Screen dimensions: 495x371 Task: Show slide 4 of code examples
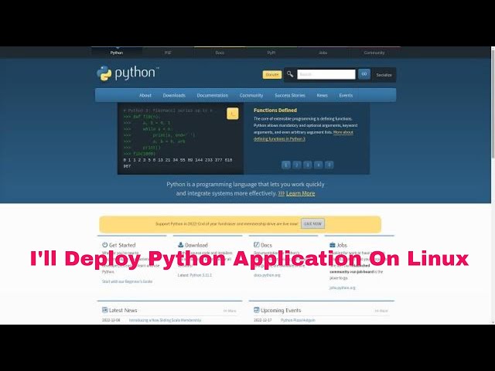318,165
